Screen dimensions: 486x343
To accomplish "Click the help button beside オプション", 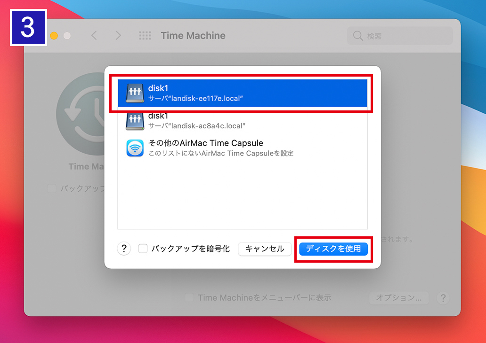I will pyautogui.click(x=443, y=298).
